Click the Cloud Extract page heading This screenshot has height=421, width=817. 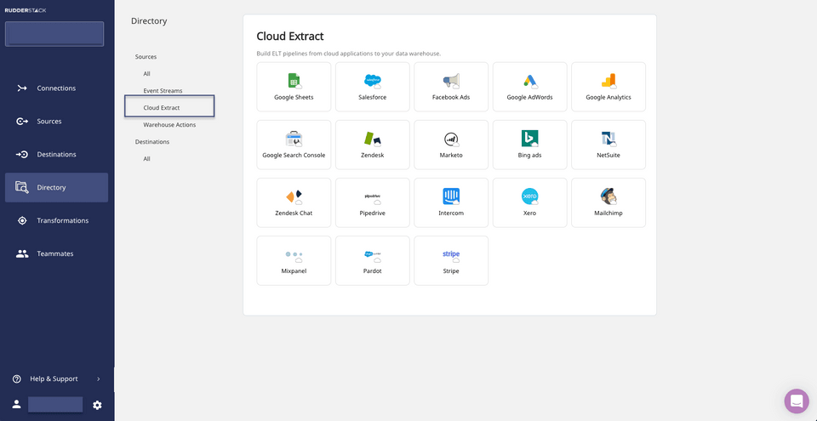(290, 36)
